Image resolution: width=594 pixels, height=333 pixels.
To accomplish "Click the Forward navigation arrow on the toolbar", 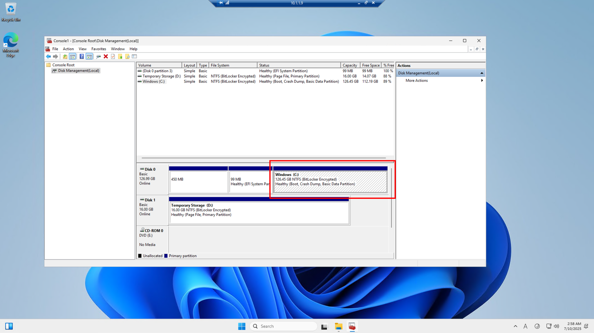I will [55, 57].
